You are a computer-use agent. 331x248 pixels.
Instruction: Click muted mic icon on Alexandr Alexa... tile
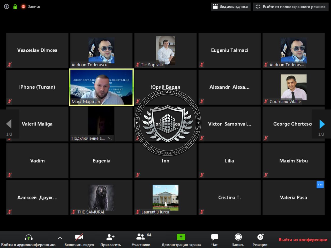202,102
